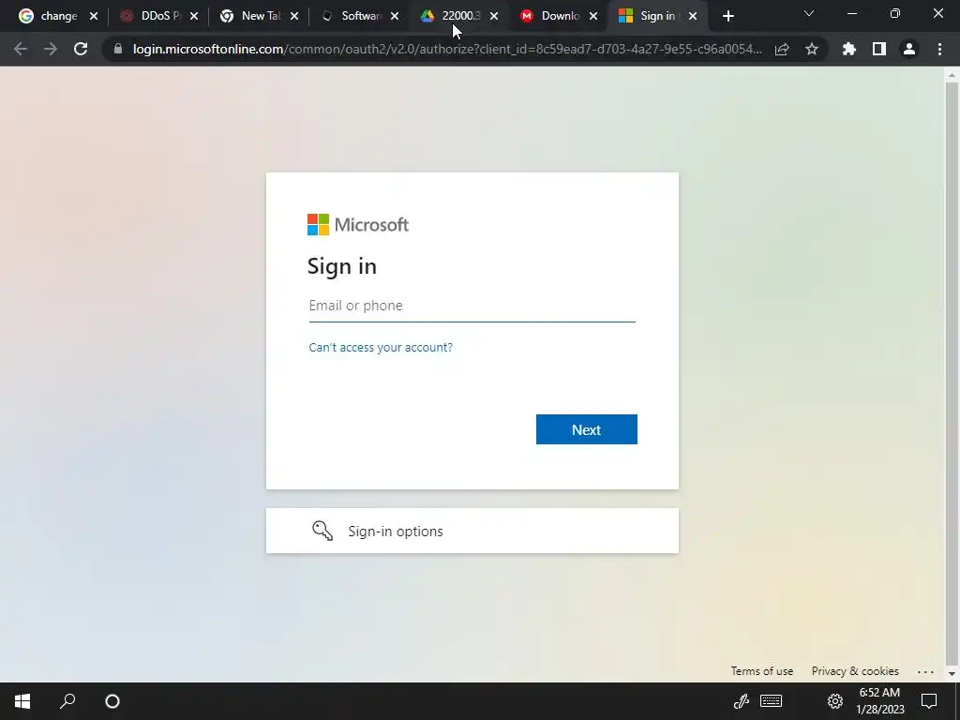Expand the tab search chevron

pyautogui.click(x=809, y=13)
